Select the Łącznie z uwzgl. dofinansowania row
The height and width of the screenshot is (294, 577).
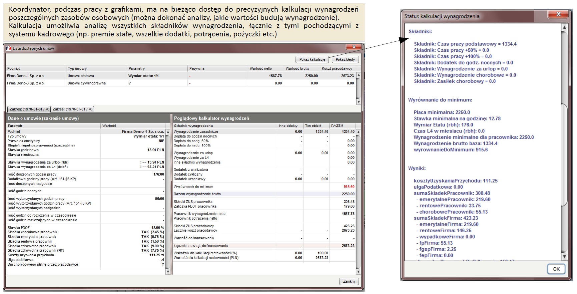click(264, 246)
